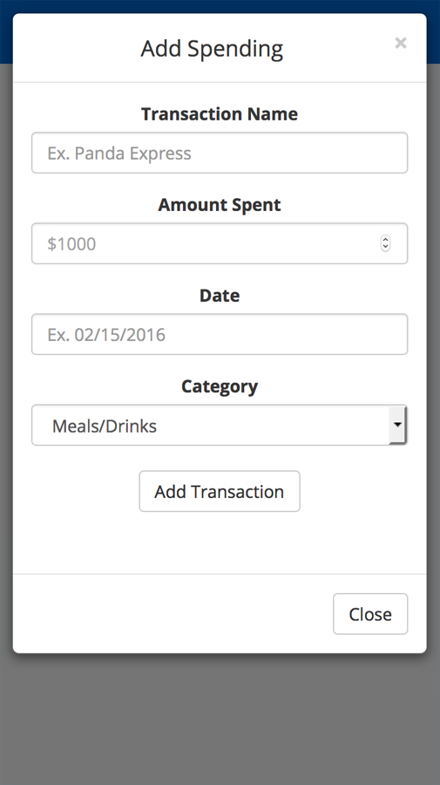This screenshot has height=785, width=440.
Task: Decrease amount using the stepper down arrow
Action: (385, 247)
